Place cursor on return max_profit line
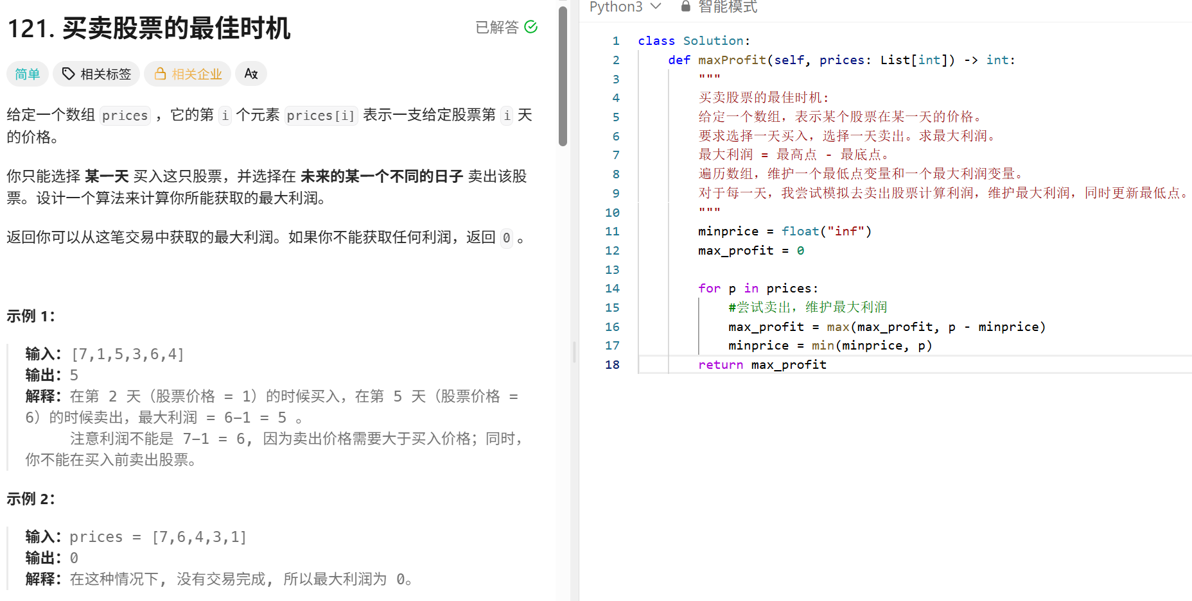Image resolution: width=1192 pixels, height=601 pixels. click(762, 364)
